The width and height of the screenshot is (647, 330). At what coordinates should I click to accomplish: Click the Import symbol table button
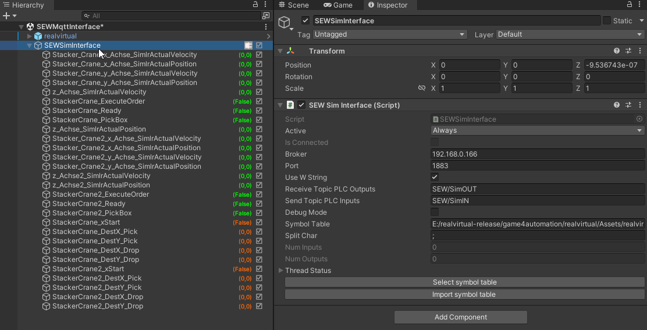click(x=464, y=294)
